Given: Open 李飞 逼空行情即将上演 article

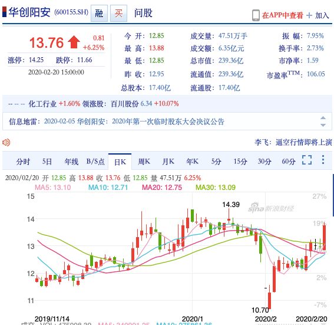Looking at the screenshot, I should tap(293, 142).
